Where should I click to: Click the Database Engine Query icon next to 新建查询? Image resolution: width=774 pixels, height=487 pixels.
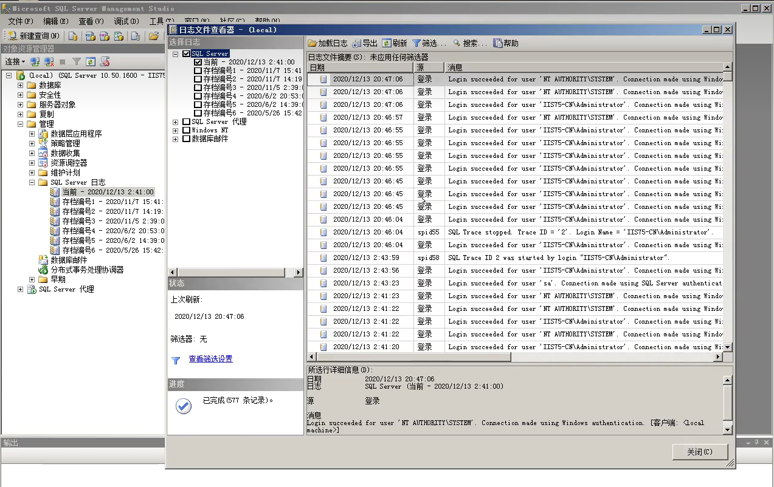coord(73,36)
